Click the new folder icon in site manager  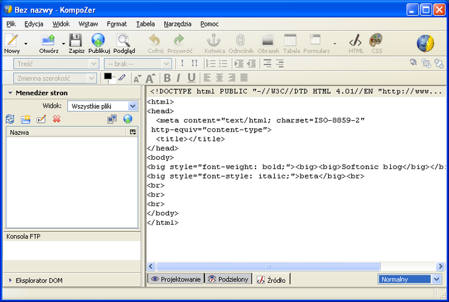click(x=26, y=119)
